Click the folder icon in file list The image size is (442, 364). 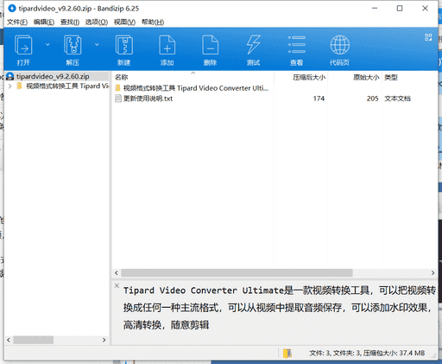(x=118, y=88)
